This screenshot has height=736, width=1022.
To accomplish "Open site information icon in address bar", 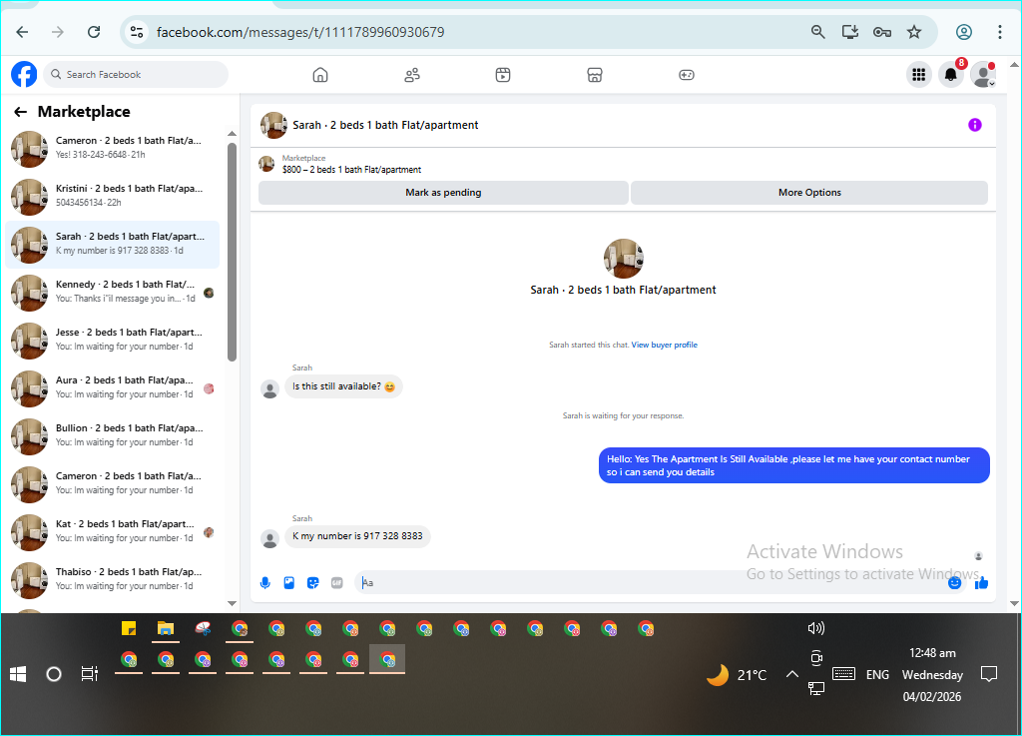I will tap(136, 32).
